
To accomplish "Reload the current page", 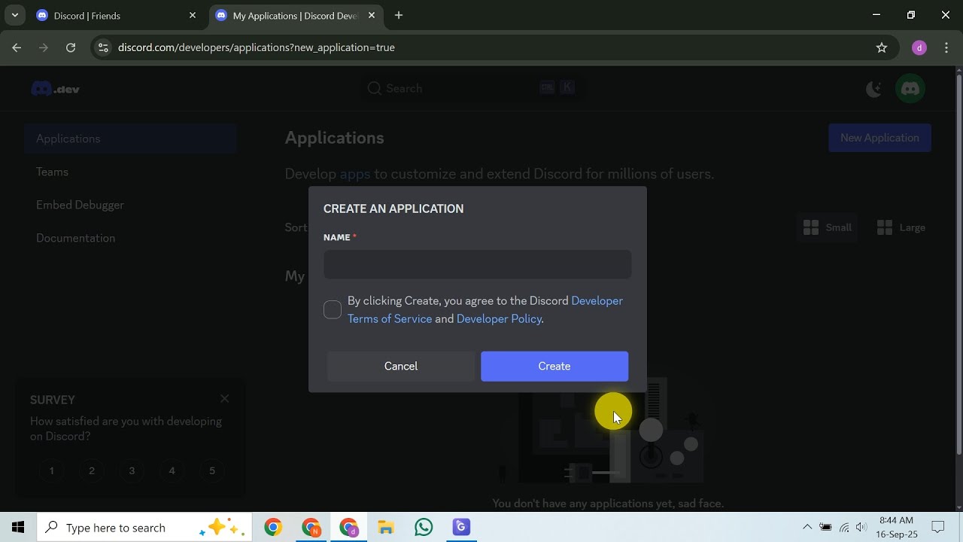I will pyautogui.click(x=71, y=47).
